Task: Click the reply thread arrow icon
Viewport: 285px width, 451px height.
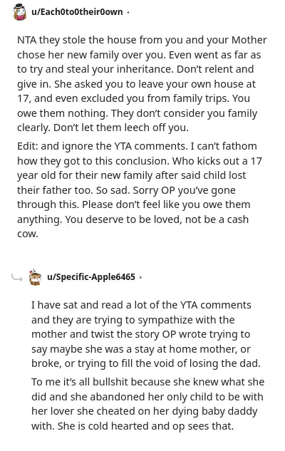Action: [x=16, y=278]
